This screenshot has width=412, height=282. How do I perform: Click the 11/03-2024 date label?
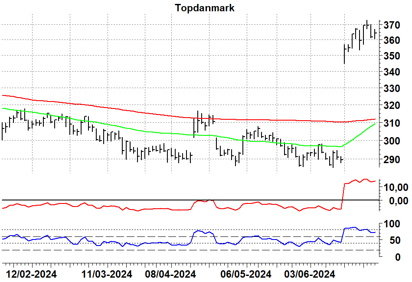coord(107,274)
